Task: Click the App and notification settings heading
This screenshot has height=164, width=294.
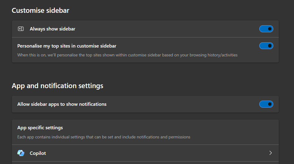Action: [x=58, y=86]
